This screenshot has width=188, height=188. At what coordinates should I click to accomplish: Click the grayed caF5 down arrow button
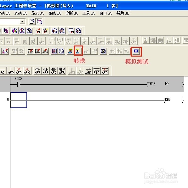click(80, 71)
